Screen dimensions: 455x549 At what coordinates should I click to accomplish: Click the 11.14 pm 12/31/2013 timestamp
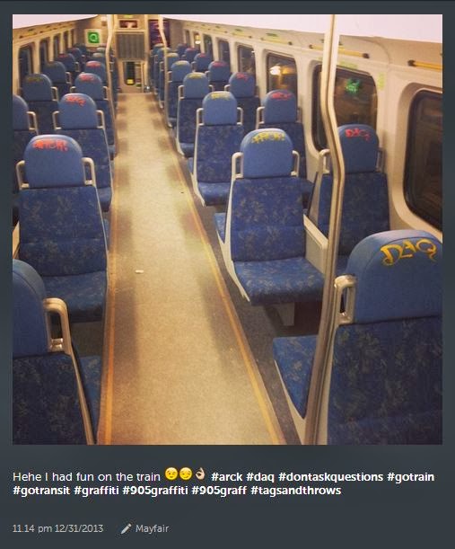click(x=57, y=528)
